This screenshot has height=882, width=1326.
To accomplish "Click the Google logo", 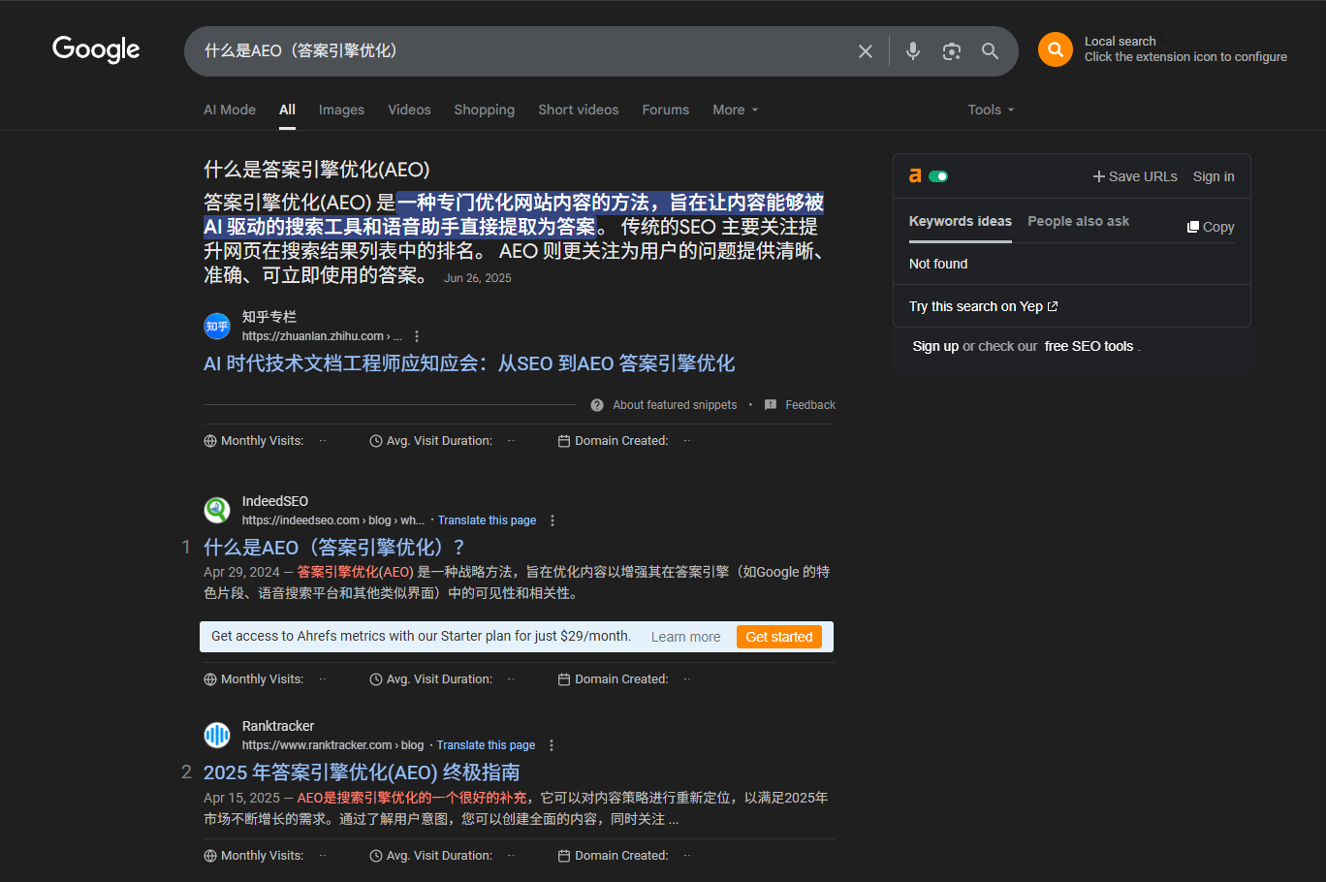I will coord(96,49).
